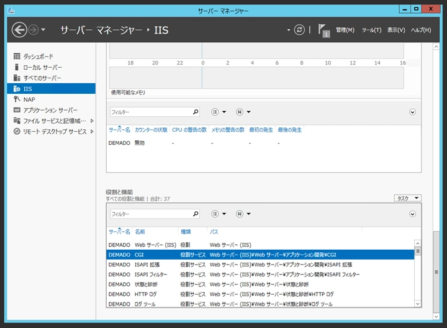
Task: Sort by メモリの警告の数 column
Action: pos(228,130)
